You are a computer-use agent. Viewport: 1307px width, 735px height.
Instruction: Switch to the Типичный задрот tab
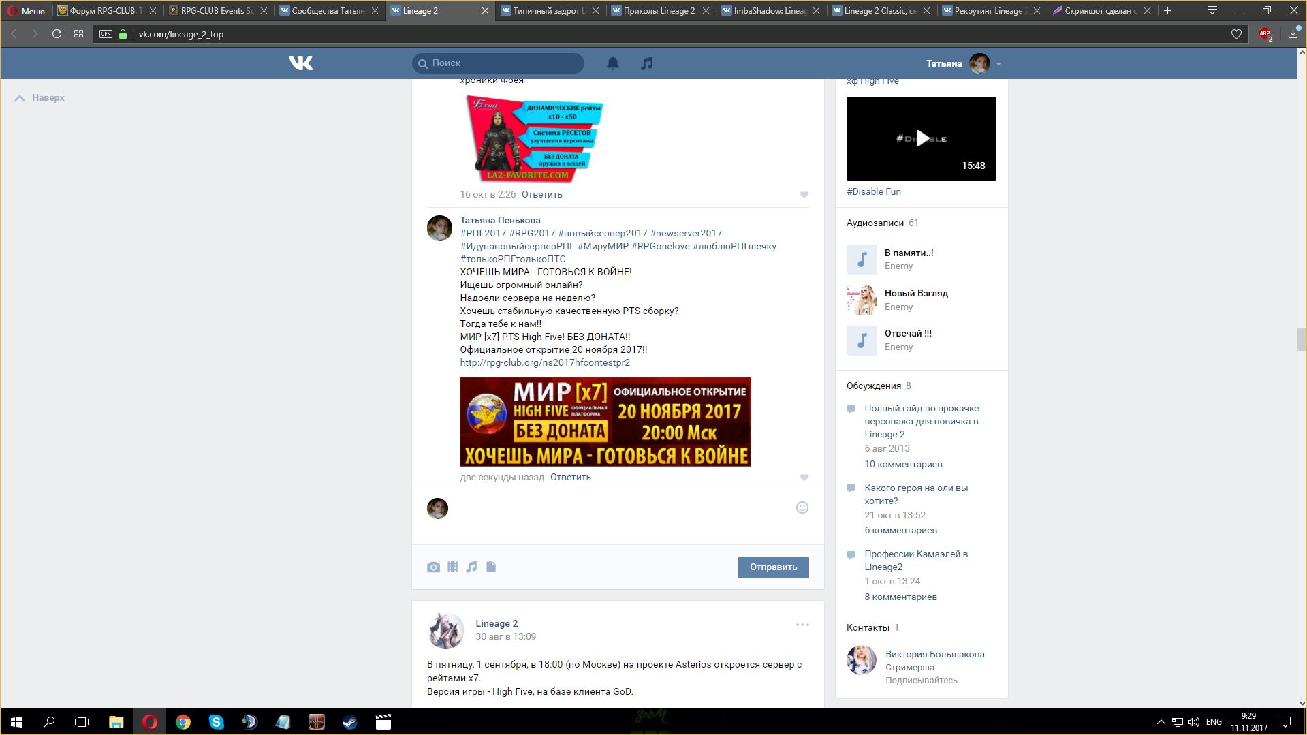[550, 10]
